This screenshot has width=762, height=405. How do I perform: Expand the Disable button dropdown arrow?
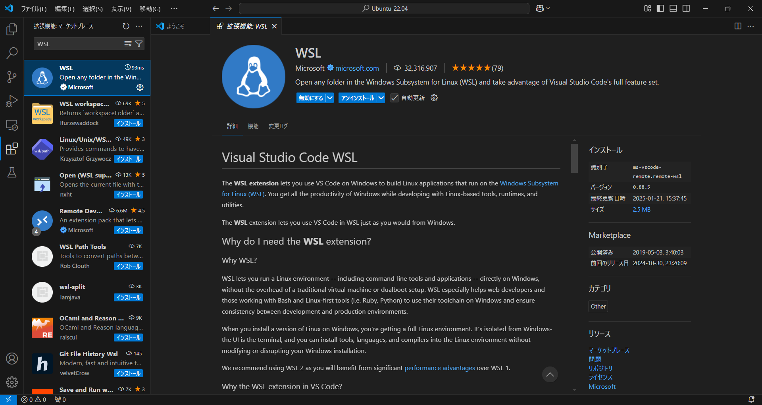pos(330,98)
